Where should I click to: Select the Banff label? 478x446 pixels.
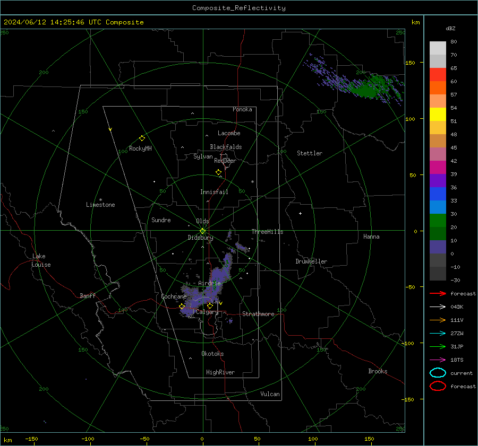(88, 295)
